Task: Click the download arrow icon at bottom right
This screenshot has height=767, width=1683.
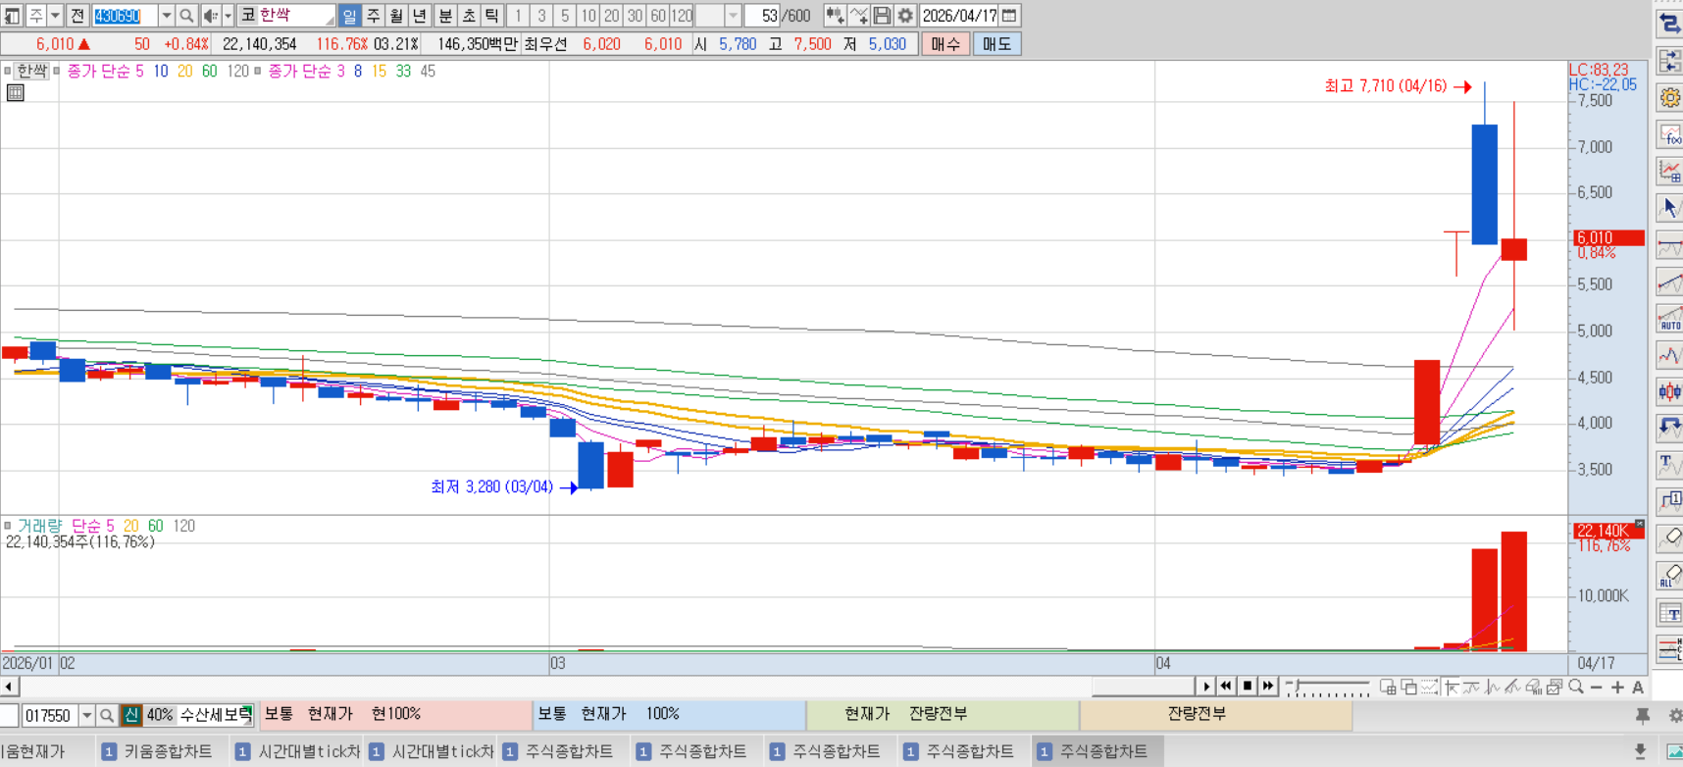Action: 1640,751
